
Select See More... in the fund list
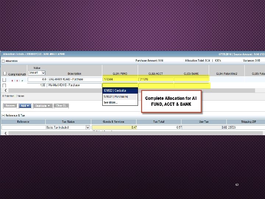[x=120, y=102]
